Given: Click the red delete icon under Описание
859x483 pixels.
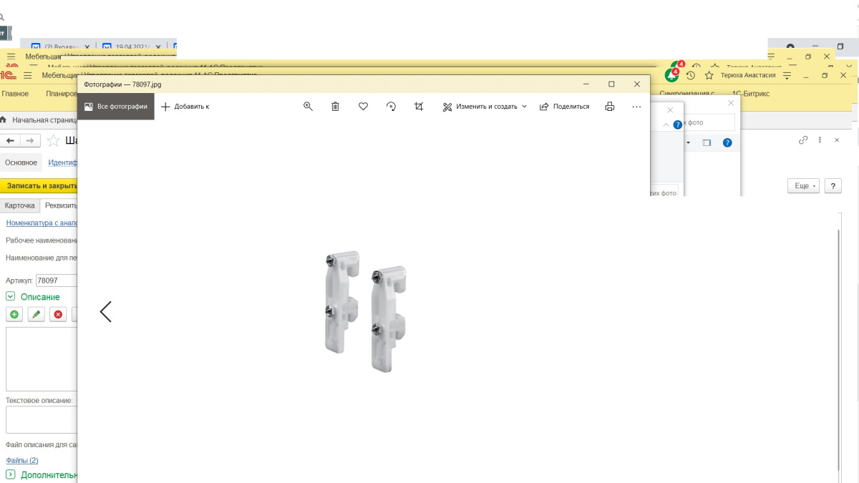Looking at the screenshot, I should 58,315.
